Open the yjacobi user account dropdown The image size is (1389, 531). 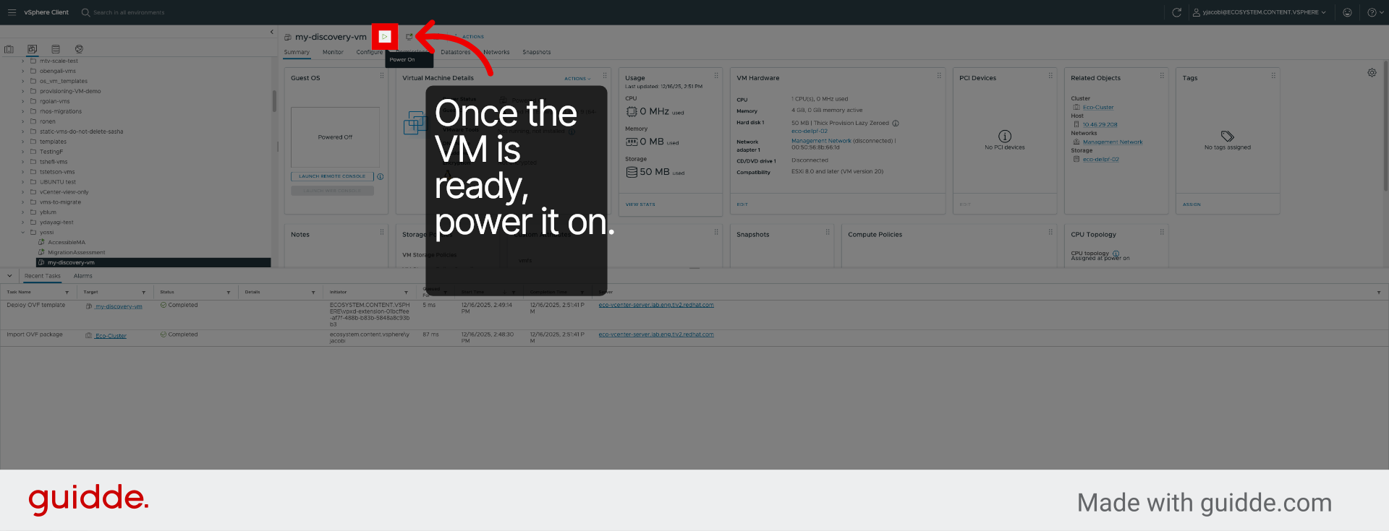pos(1260,12)
